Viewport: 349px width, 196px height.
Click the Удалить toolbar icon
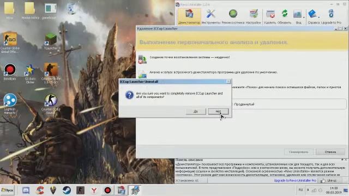(270, 17)
